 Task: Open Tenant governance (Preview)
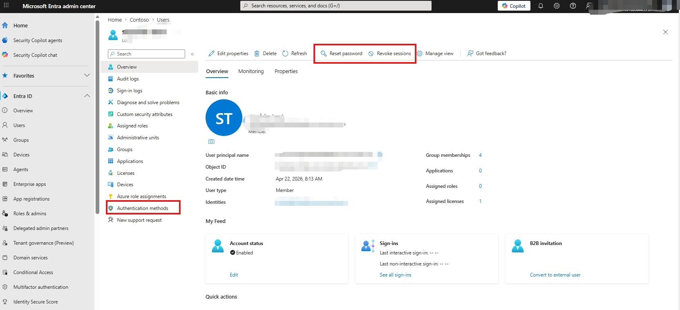43,243
